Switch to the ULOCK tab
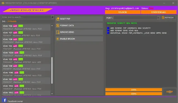 [123, 12]
